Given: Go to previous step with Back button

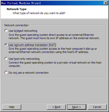Looking at the screenshot, I should pos(56,107).
